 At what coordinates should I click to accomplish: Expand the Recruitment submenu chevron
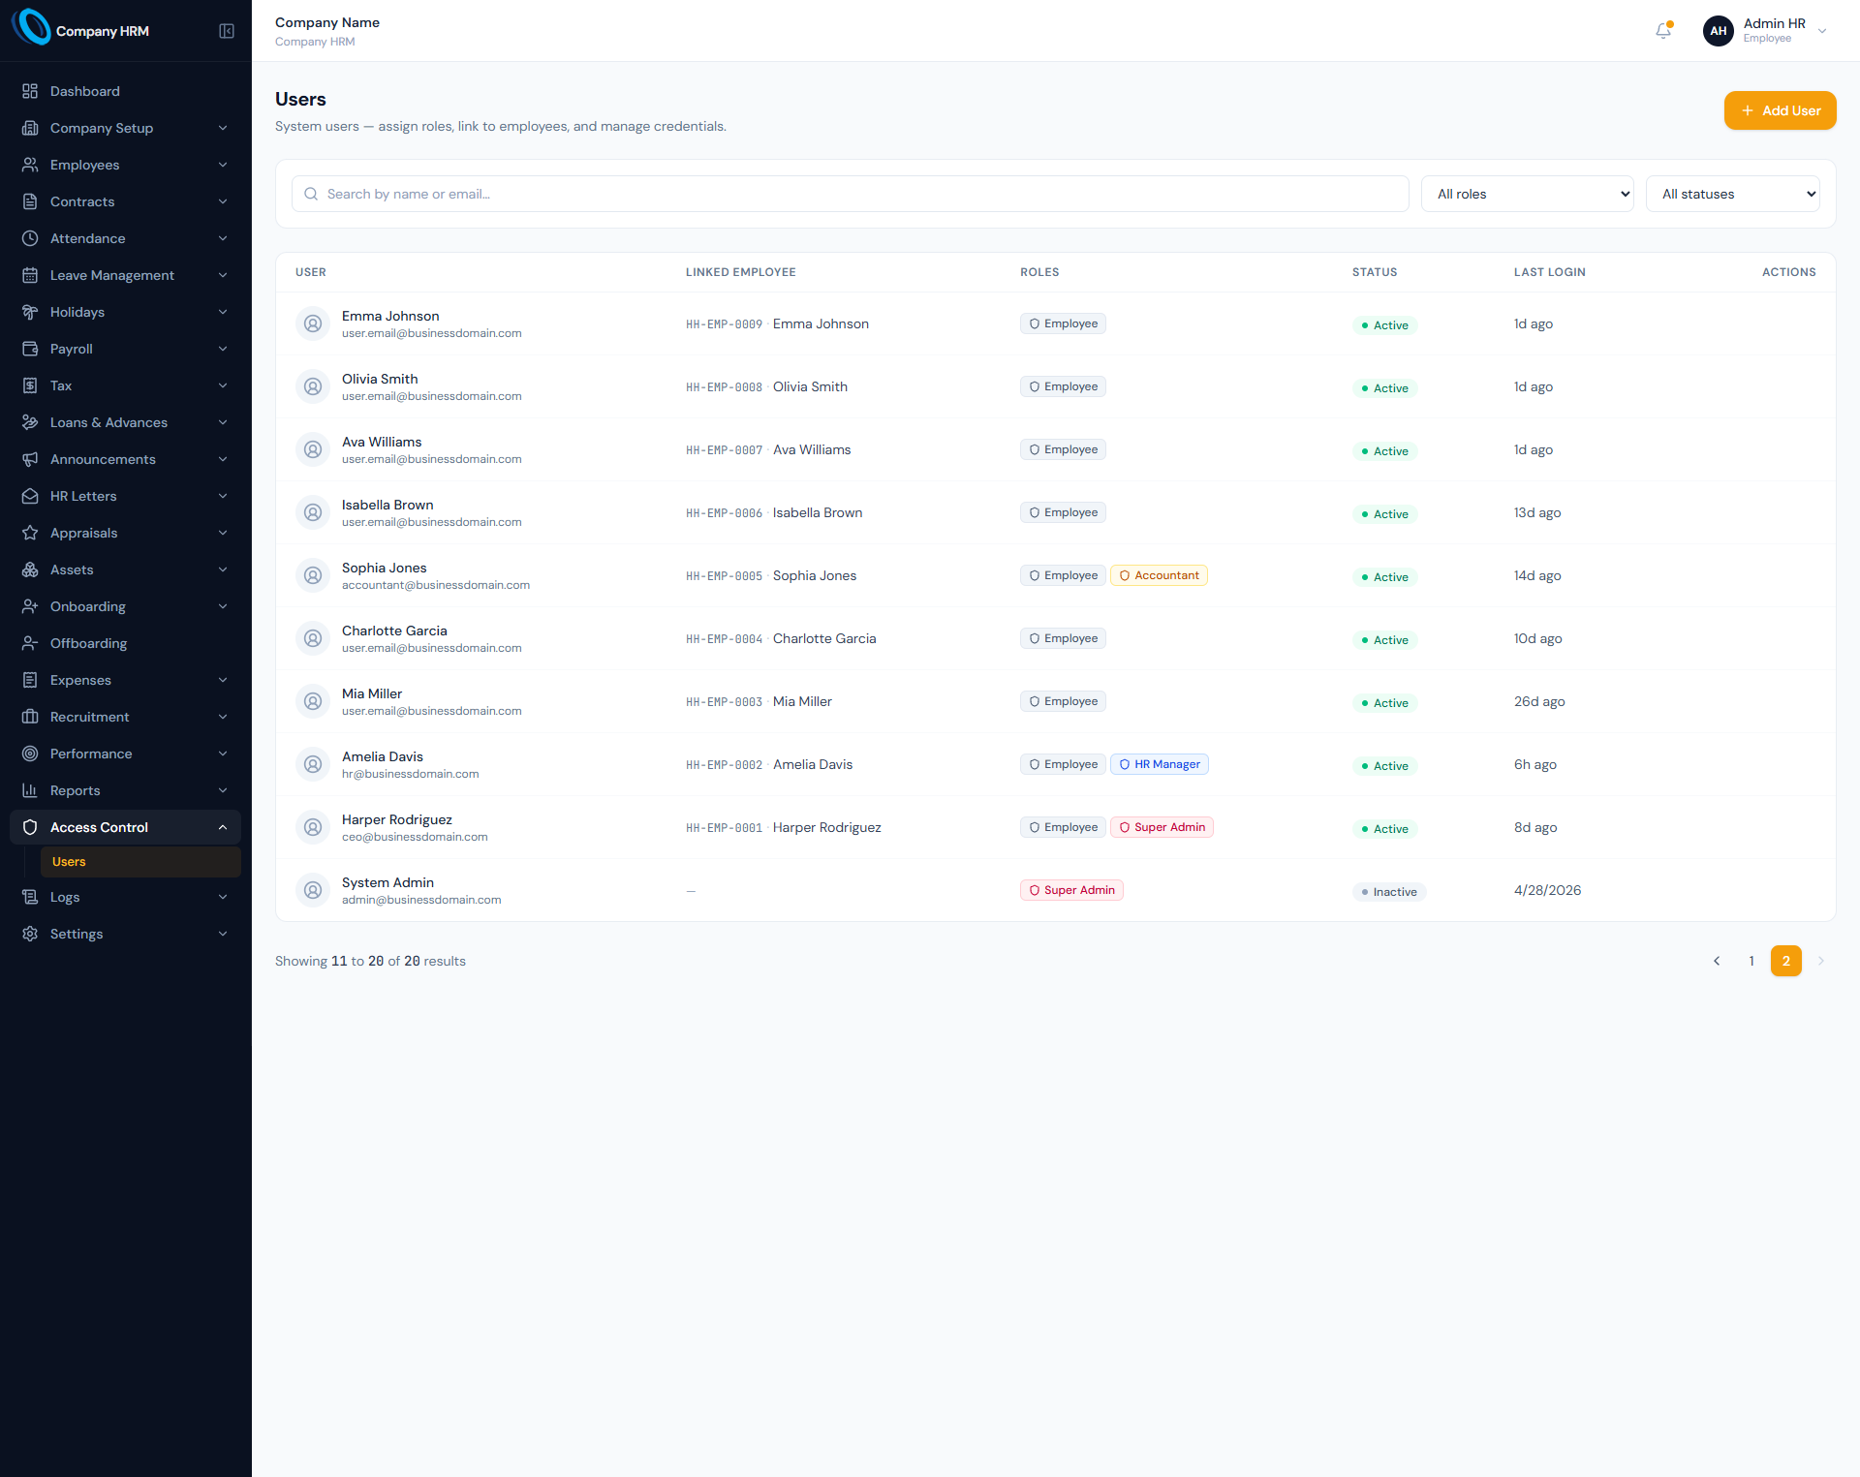pos(223,717)
